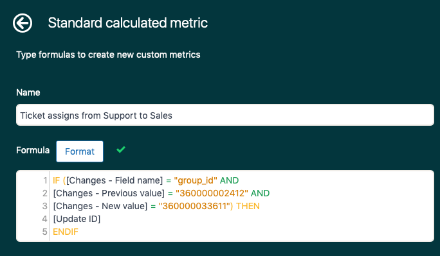Screen dimensions: 440x256
Task: Click [Changes - Previous value] attribute
Action: pos(109,193)
